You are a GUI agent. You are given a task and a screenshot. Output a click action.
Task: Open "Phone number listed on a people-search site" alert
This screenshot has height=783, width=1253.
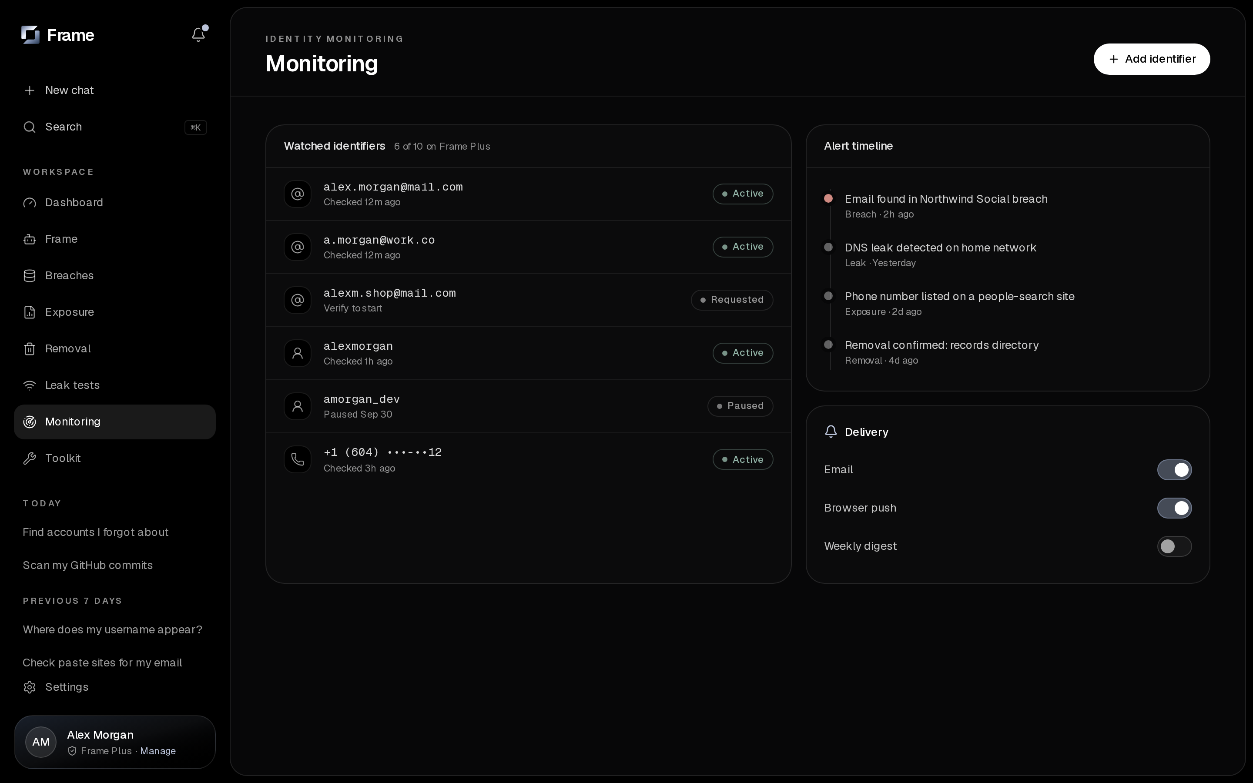click(x=959, y=297)
